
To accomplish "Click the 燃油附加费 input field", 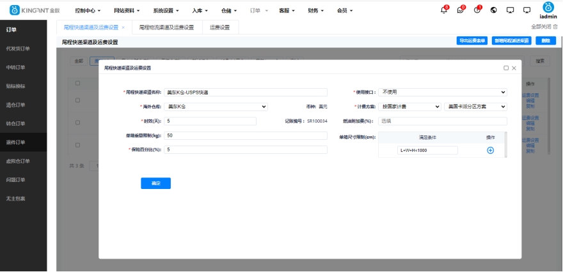I will (443, 121).
